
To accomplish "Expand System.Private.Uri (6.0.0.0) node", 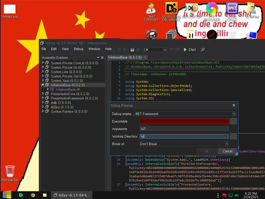I will click(x=43, y=67).
